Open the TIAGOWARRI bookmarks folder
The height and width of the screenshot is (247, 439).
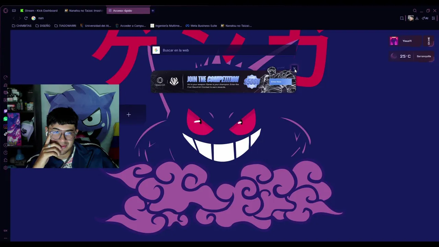coord(65,26)
